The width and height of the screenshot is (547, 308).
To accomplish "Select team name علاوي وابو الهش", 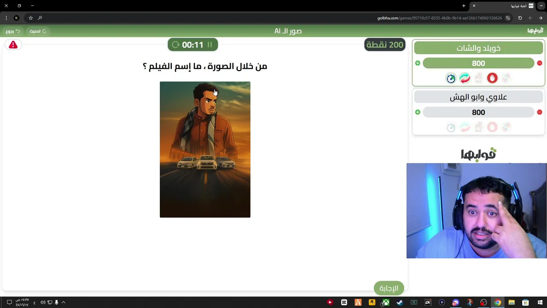I will point(479,97).
